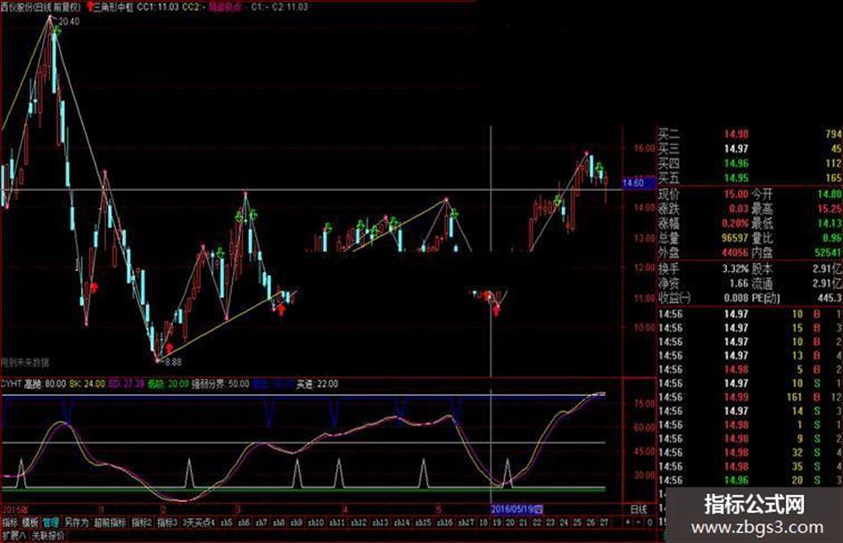Image resolution: width=843 pixels, height=543 pixels.
Task: Open the 关联报价 tab
Action: 48,536
